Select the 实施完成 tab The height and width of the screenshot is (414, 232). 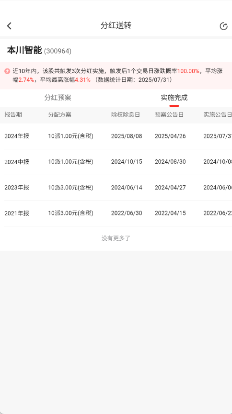point(174,98)
